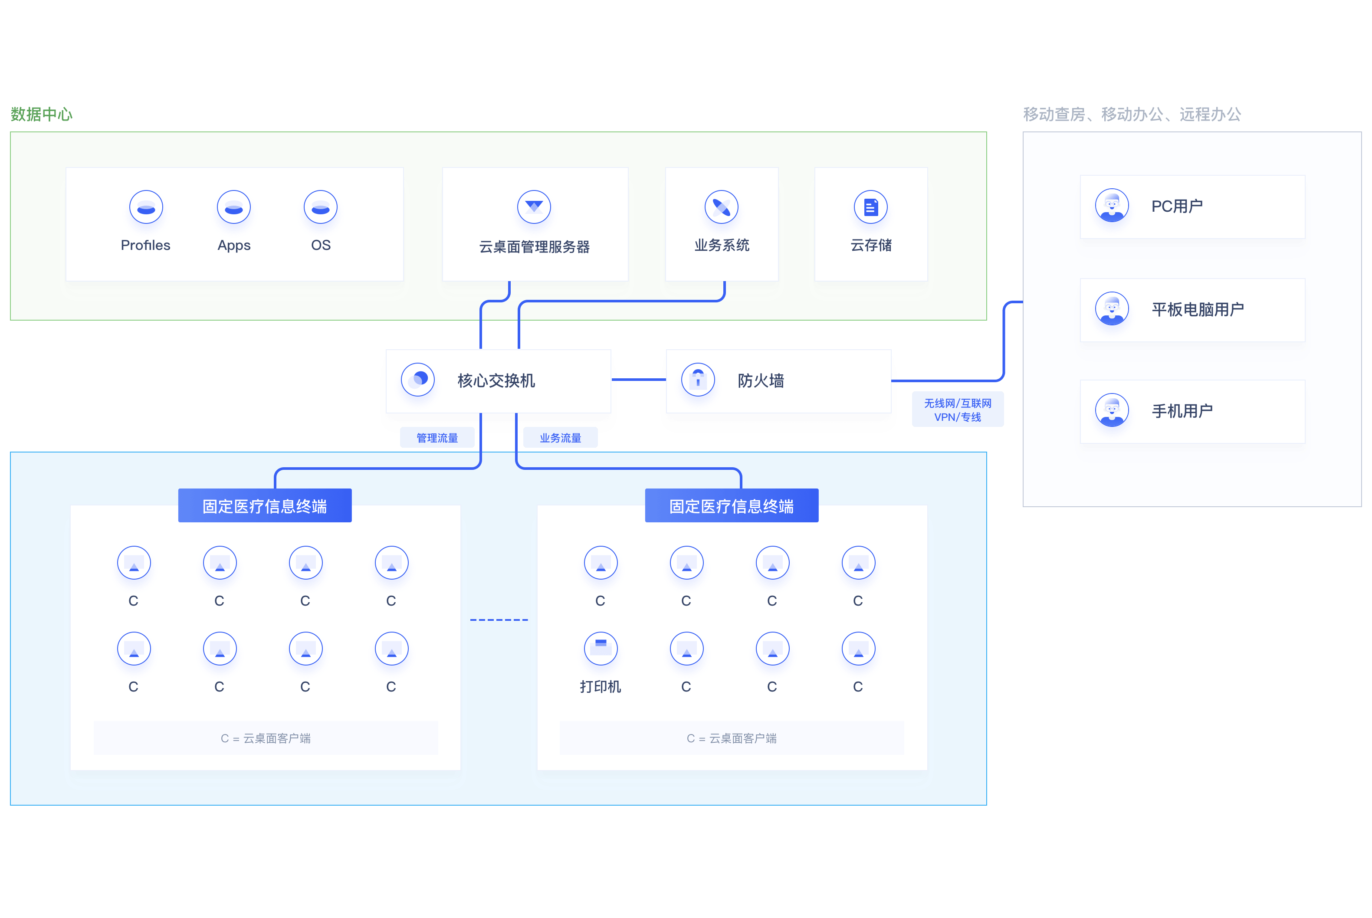
Task: Select the right 固定医疗信息终端 header
Action: coord(732,506)
